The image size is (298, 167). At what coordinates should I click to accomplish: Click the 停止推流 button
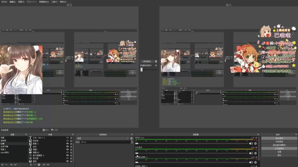click(x=279, y=138)
